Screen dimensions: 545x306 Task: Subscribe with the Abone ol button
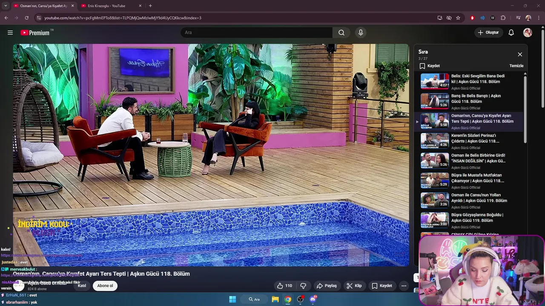105,286
